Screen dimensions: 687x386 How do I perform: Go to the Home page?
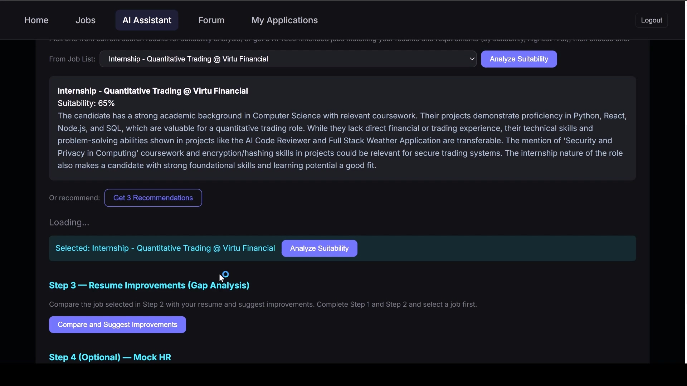point(36,20)
